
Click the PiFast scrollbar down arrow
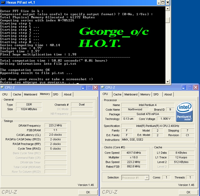click(x=167, y=81)
